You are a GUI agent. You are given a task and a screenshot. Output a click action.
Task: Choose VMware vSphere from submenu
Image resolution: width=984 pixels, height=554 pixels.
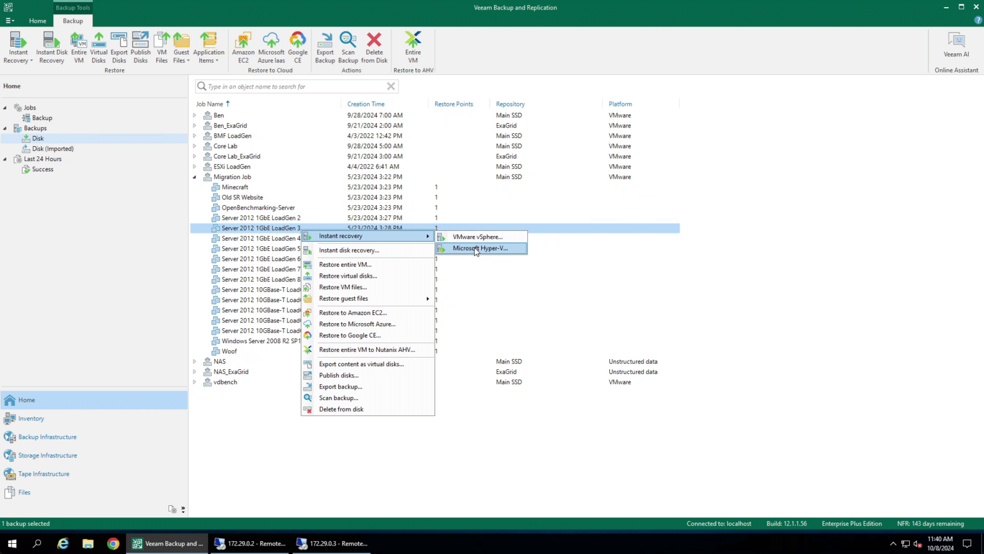[481, 237]
